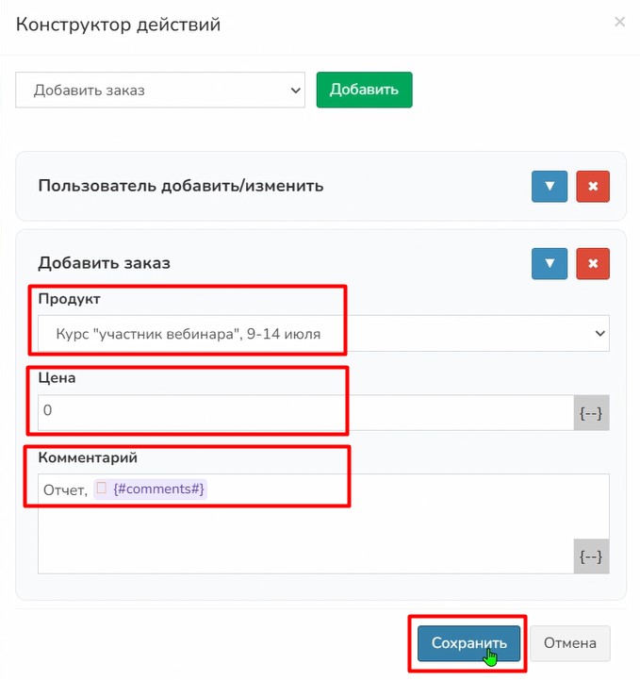640x680 pixels.
Task: Delete the Пользователь добавить/изменить block
Action: point(593,186)
